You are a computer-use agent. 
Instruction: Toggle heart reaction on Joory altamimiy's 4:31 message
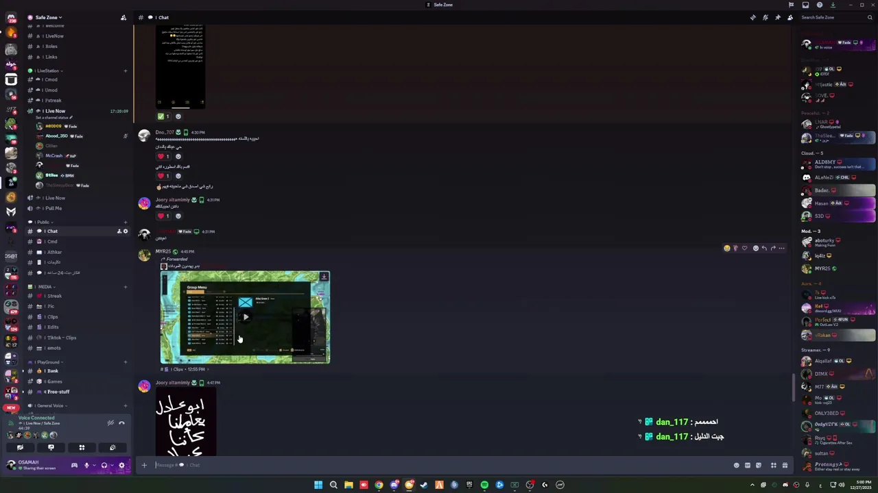[x=164, y=216]
